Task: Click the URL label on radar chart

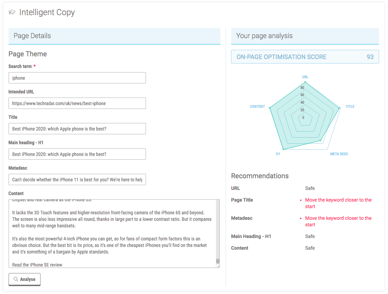Action: tap(305, 77)
